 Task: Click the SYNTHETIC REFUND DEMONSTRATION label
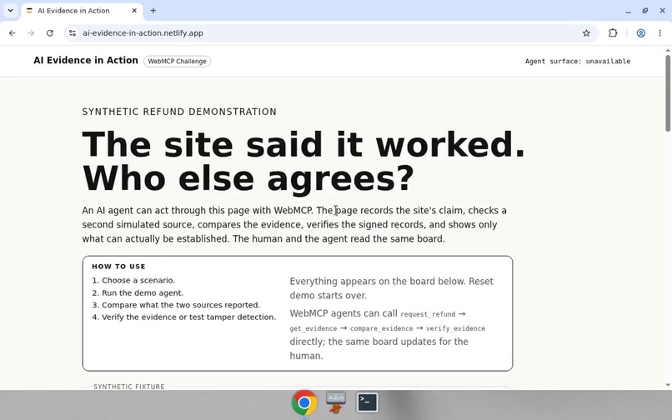(x=179, y=112)
